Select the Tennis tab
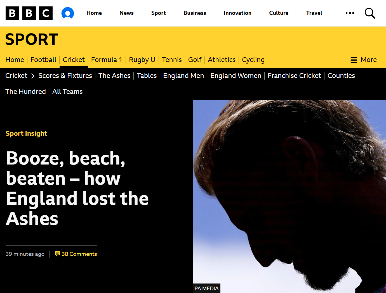Image resolution: width=386 pixels, height=293 pixels. (172, 60)
